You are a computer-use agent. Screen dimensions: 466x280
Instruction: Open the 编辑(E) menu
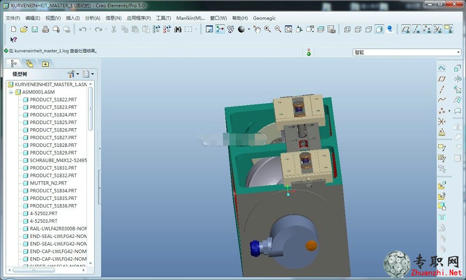point(33,18)
